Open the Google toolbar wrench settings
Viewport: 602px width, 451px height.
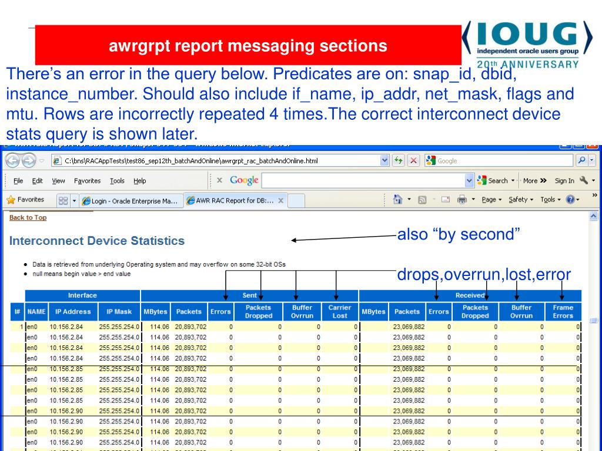click(584, 180)
